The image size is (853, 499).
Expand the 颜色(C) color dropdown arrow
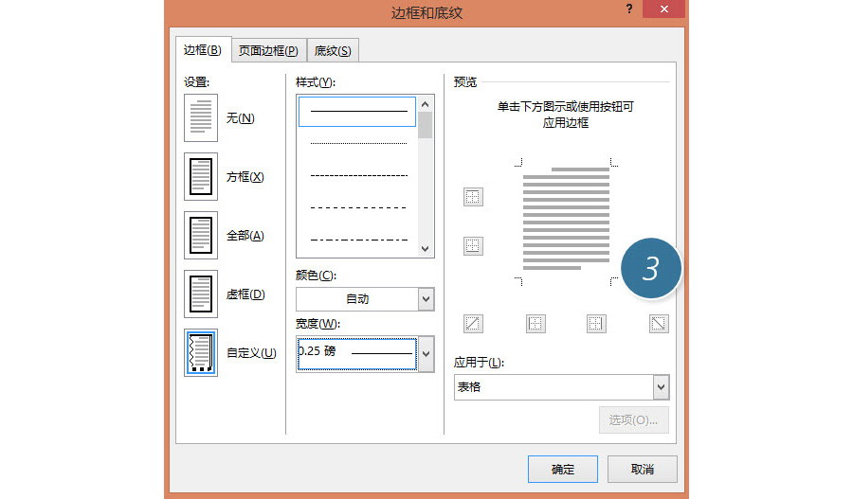426,299
